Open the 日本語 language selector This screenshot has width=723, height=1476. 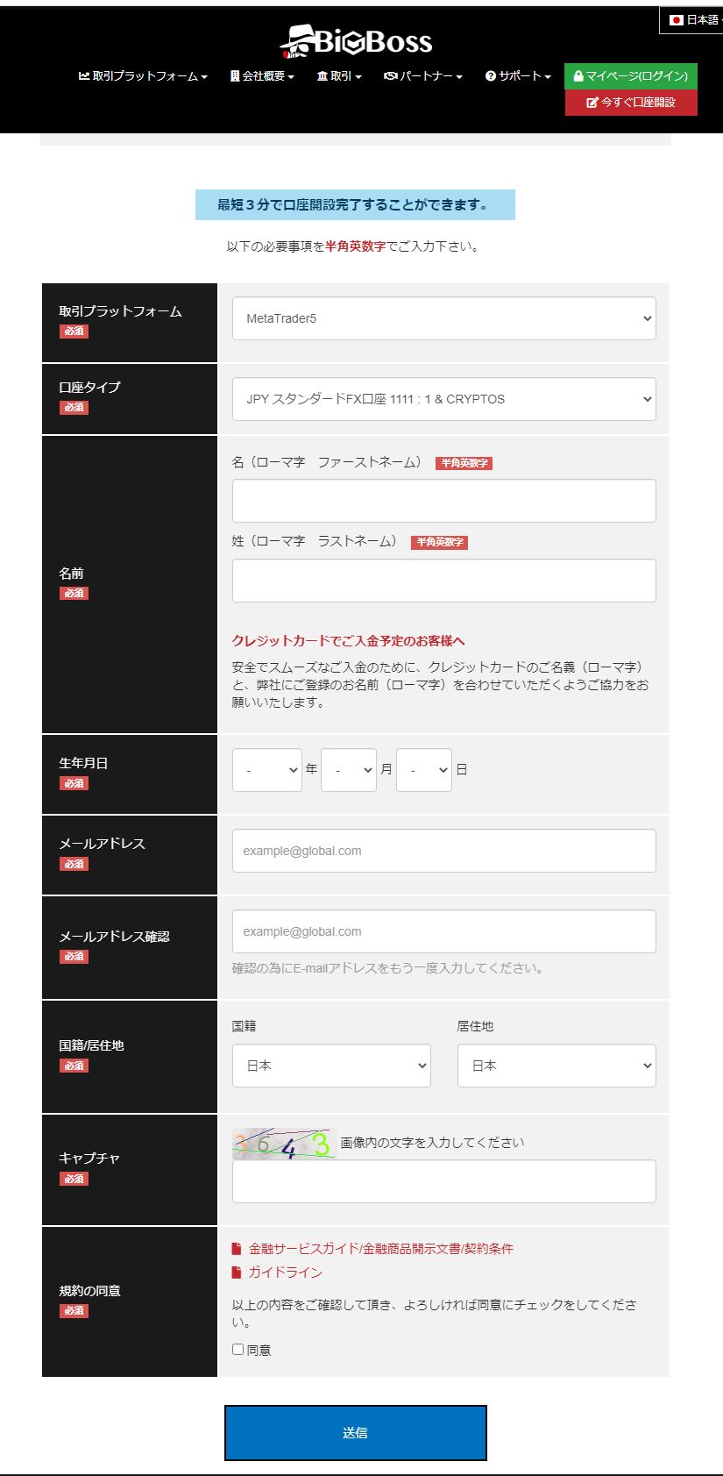pos(692,19)
